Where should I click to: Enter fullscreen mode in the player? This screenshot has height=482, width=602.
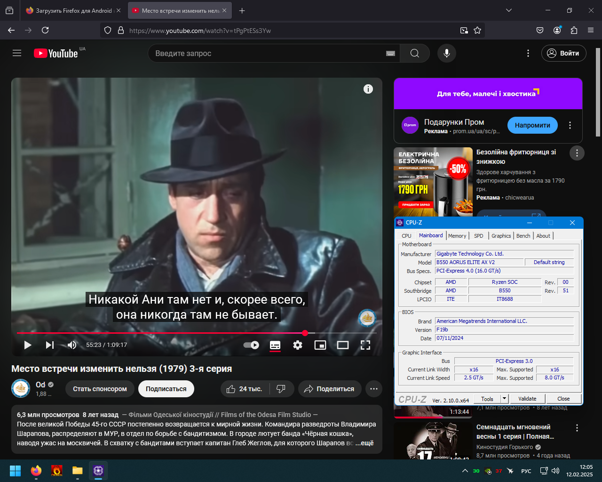coord(365,345)
